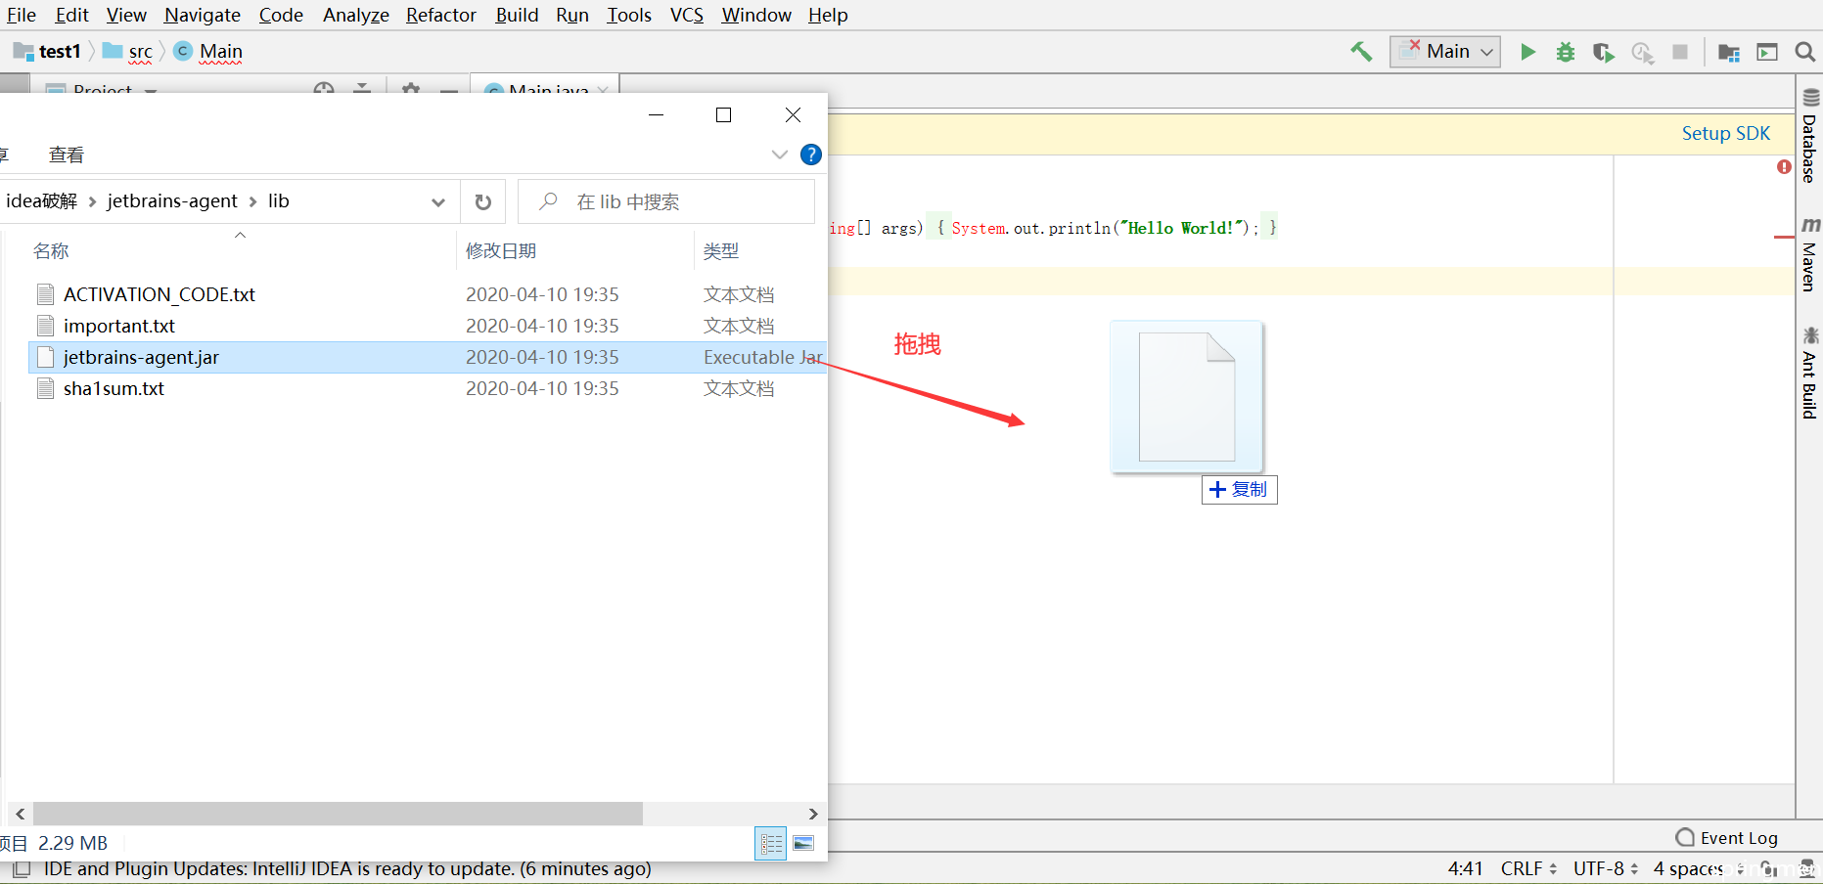Click the Build project hammer icon
Viewport: 1823px width, 884px height.
point(1361,52)
